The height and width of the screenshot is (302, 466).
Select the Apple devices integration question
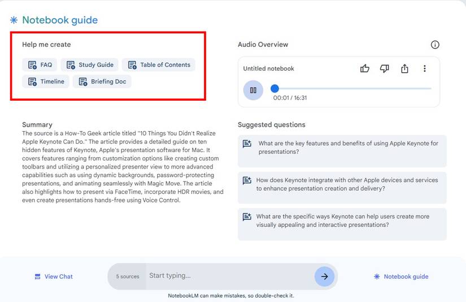coord(342,184)
